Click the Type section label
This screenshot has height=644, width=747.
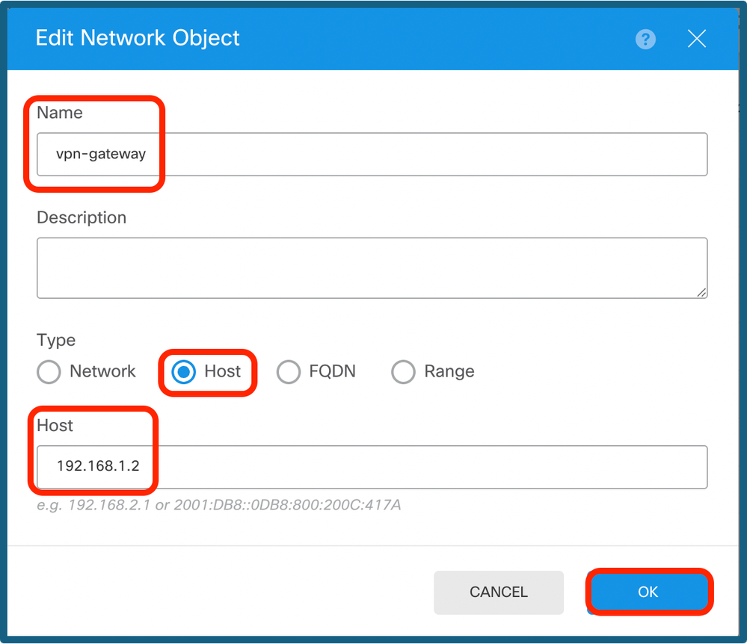pyautogui.click(x=56, y=341)
